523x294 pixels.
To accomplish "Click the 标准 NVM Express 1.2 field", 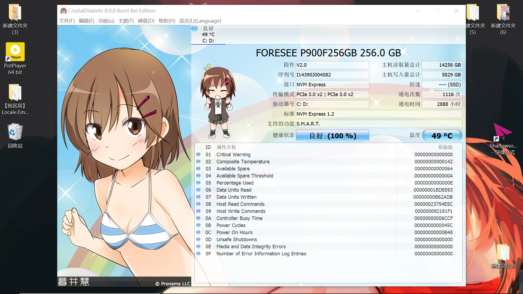I will [x=379, y=114].
